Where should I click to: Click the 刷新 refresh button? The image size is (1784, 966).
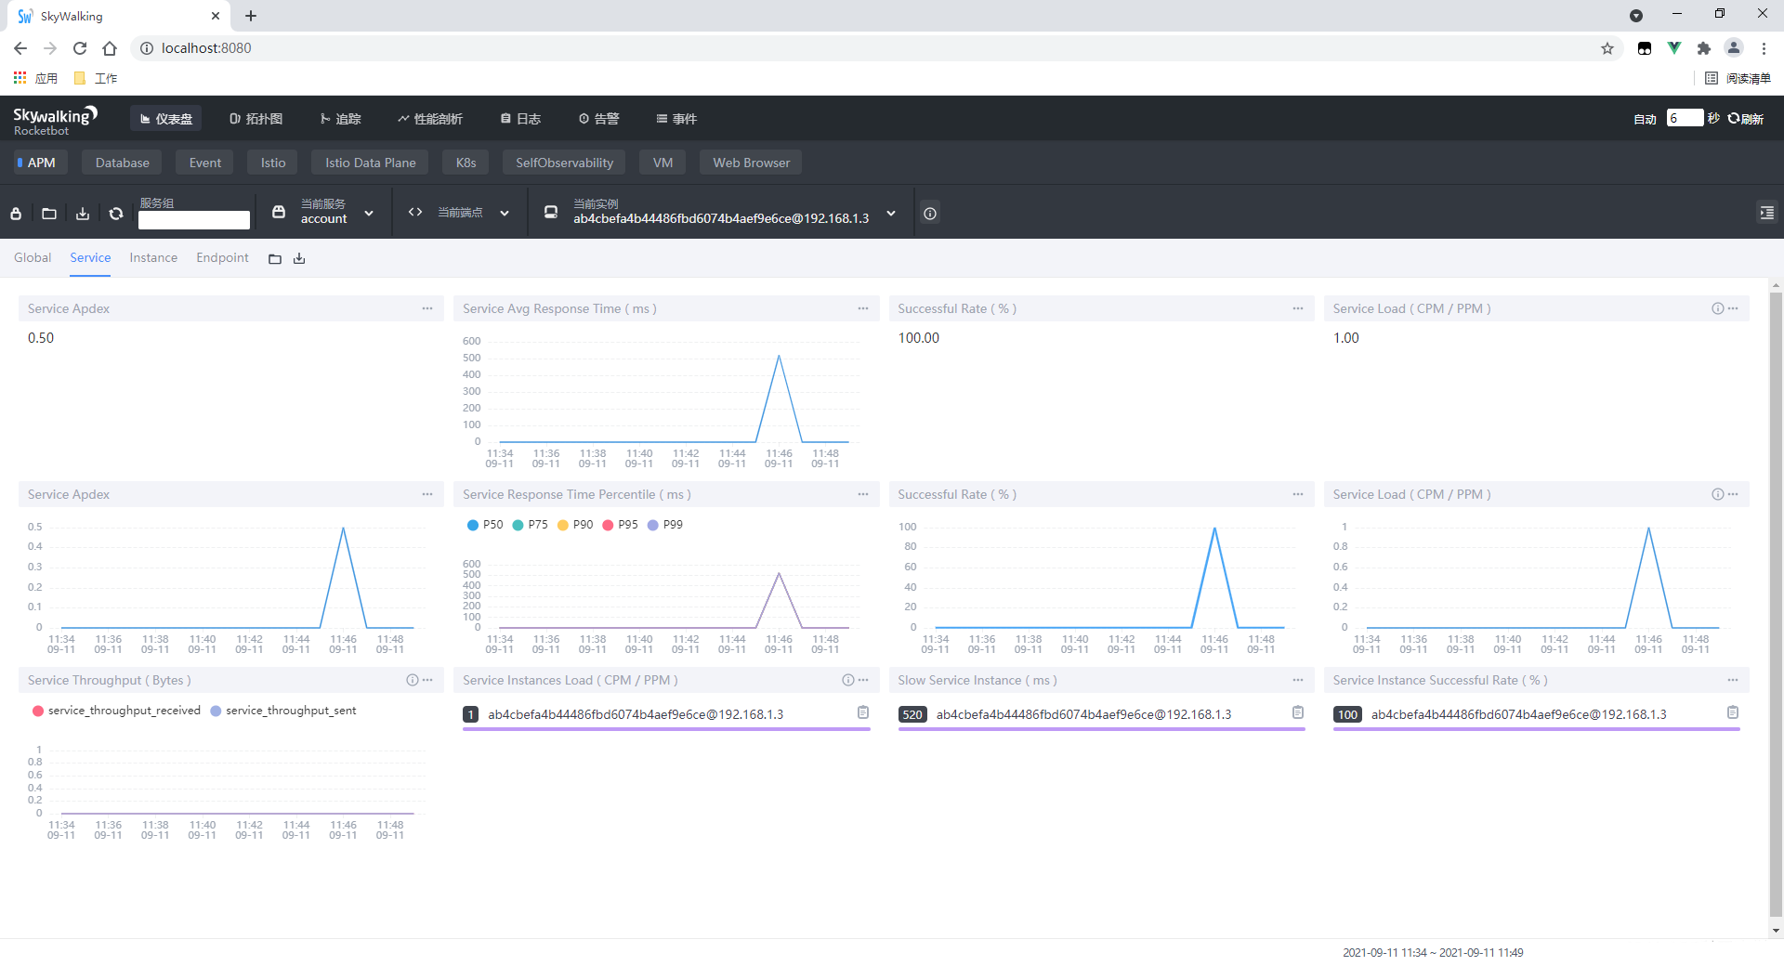1746,119
